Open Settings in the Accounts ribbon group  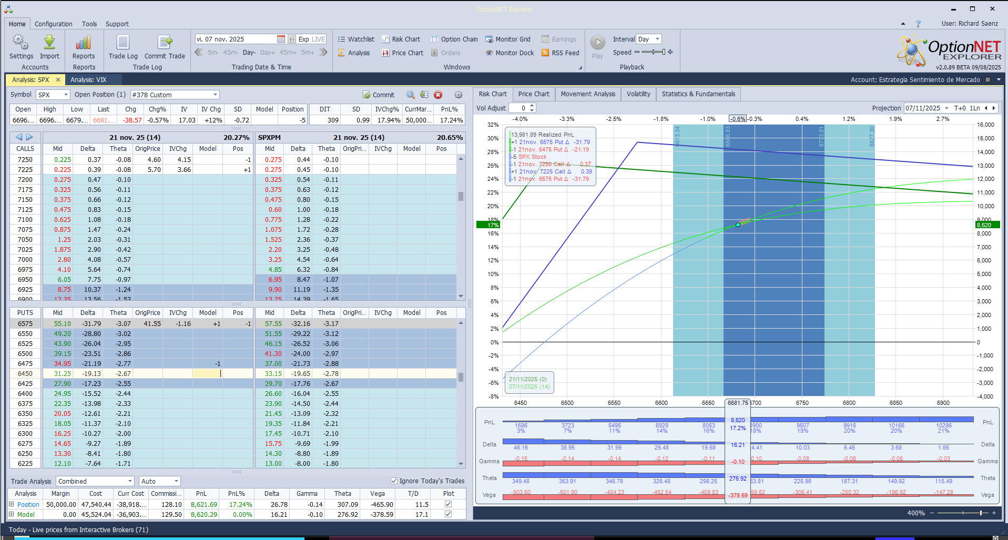(21, 47)
